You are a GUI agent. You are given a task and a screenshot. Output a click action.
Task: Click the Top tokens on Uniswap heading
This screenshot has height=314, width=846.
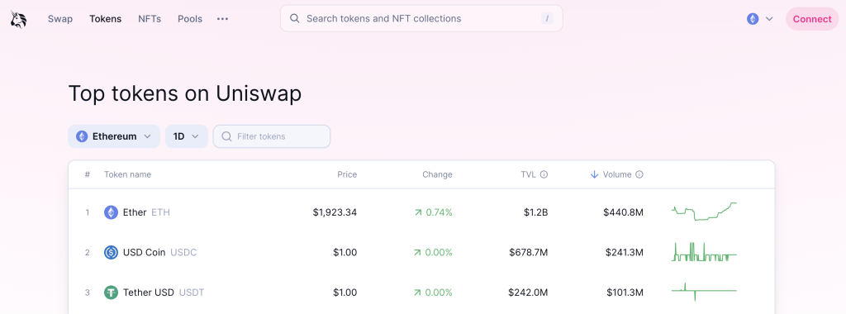click(x=184, y=94)
